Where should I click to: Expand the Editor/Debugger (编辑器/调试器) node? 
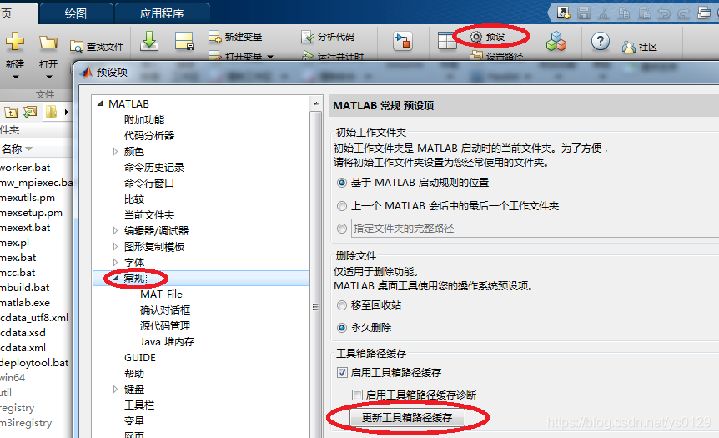[x=116, y=231]
